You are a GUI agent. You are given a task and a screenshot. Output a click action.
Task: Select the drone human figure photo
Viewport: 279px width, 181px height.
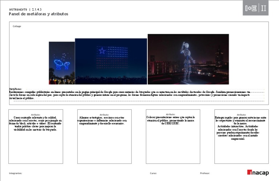[188, 59]
